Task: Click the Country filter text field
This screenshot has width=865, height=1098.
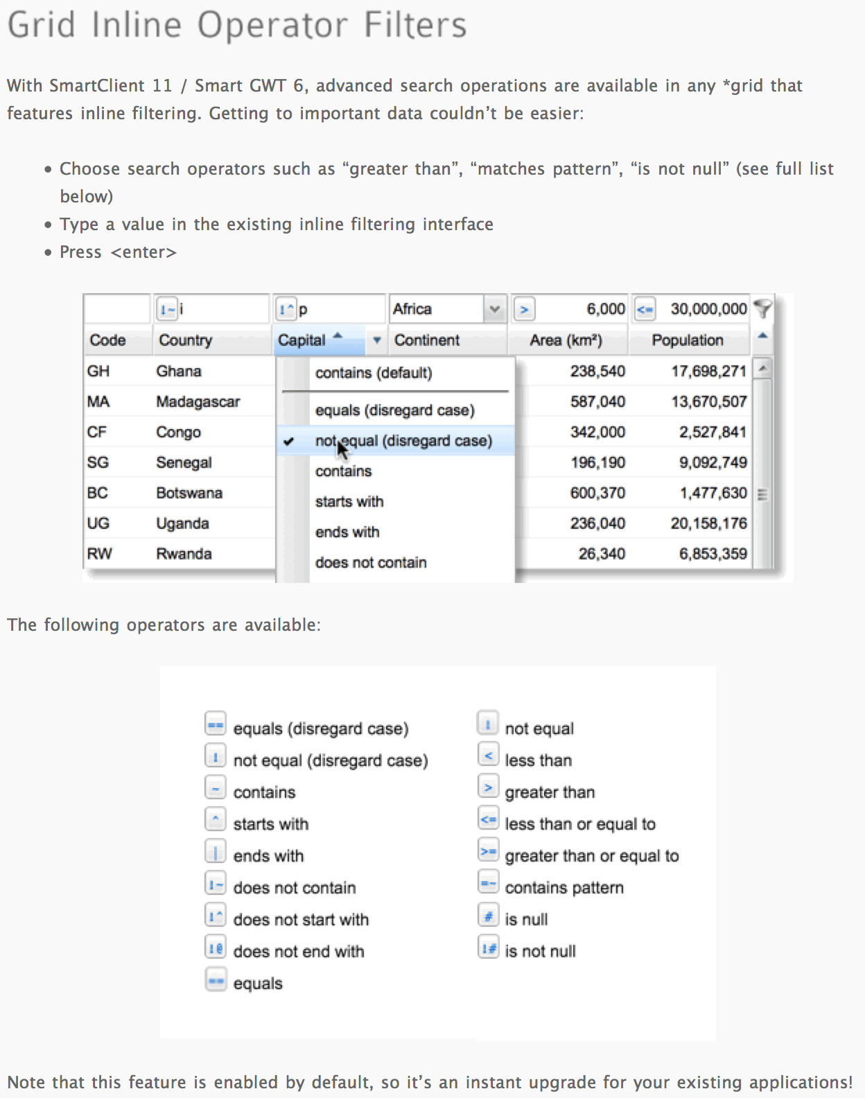Action: 223,309
